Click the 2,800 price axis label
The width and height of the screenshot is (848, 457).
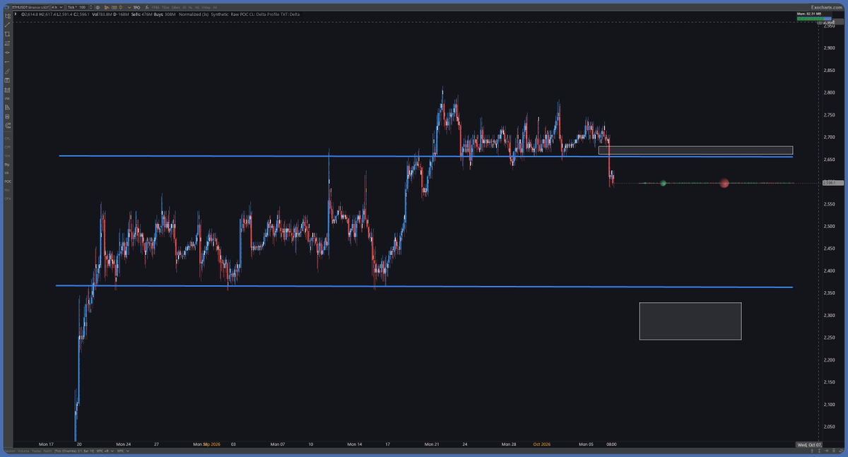[830, 92]
